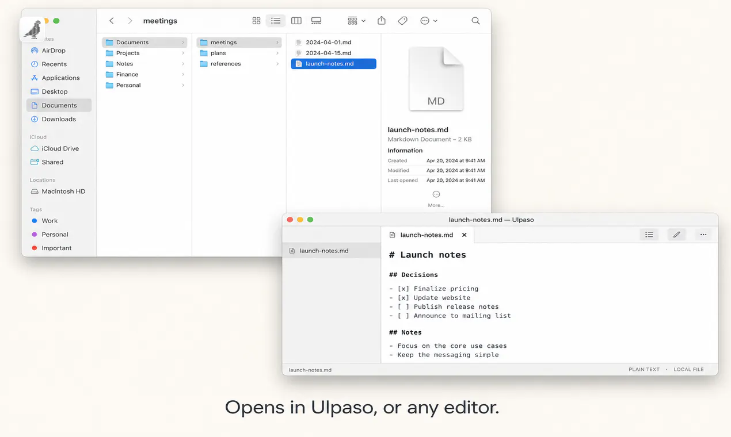Click LOCAL FILE in Ulpaso status bar
Screen dimensions: 731x437
pos(688,370)
